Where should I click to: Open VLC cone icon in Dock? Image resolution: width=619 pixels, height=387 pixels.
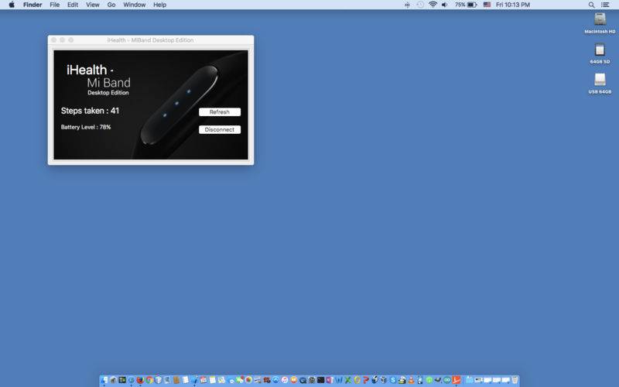point(411,380)
